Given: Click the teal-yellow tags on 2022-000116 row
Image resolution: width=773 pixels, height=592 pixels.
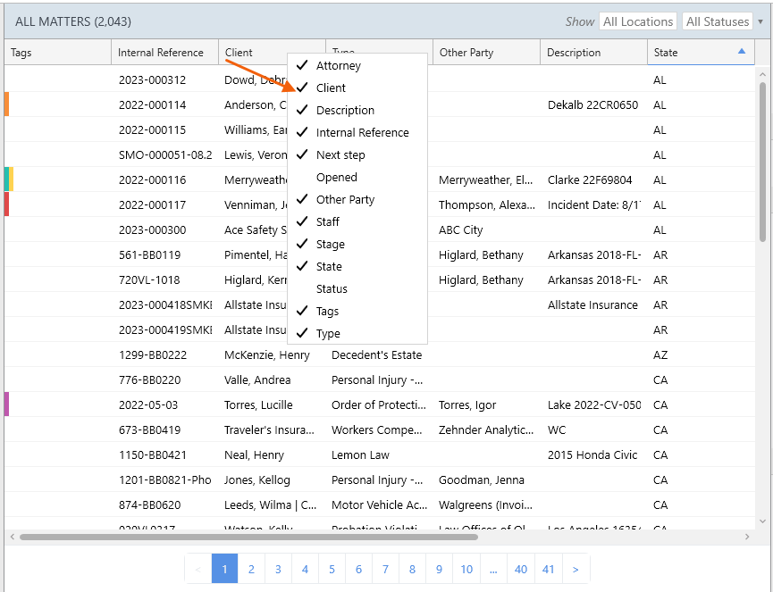Looking at the screenshot, I should (x=8, y=179).
